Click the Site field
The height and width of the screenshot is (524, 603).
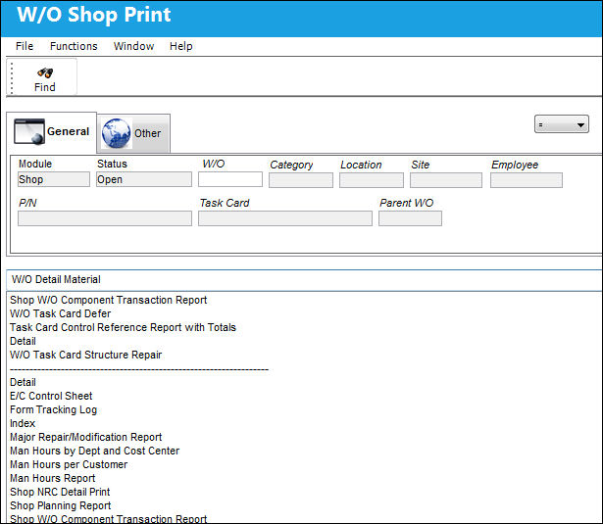pyautogui.click(x=446, y=180)
